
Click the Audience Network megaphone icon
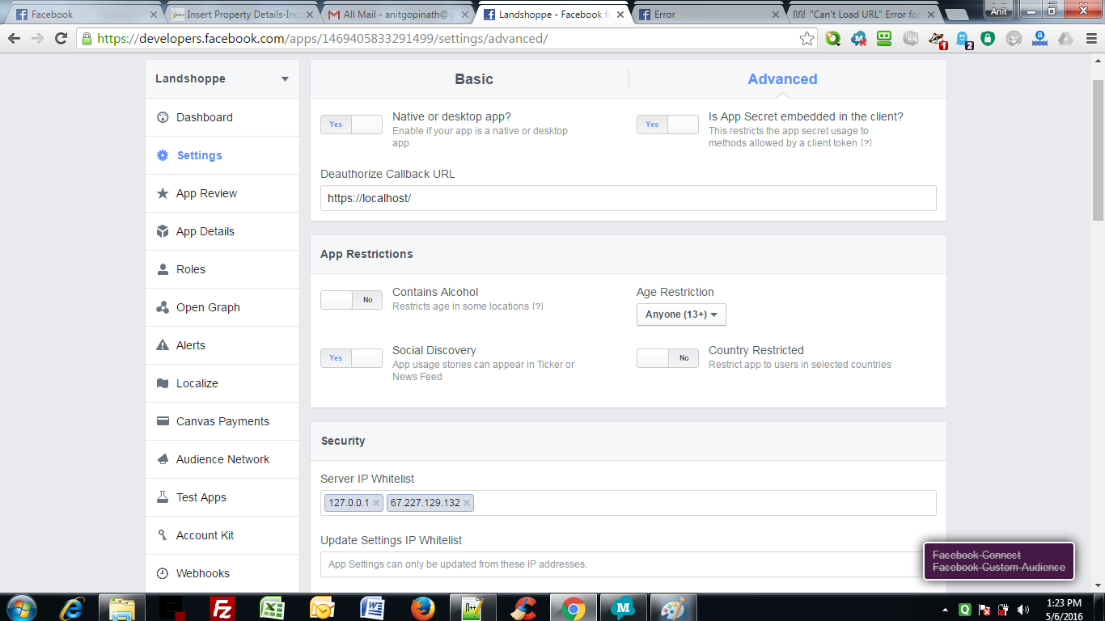coord(162,459)
